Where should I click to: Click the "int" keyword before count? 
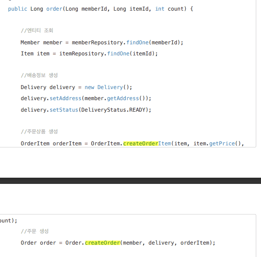(x=160, y=9)
